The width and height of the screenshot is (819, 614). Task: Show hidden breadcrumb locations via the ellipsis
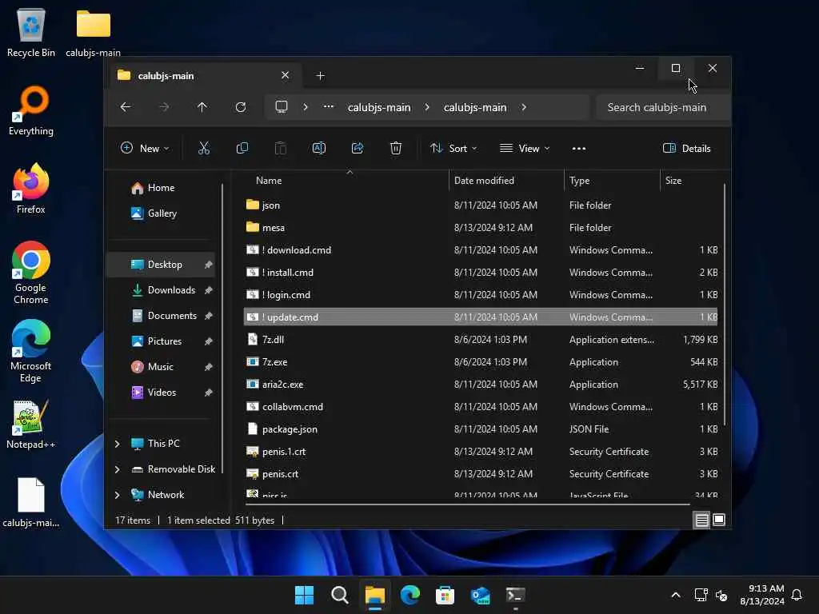tap(329, 107)
